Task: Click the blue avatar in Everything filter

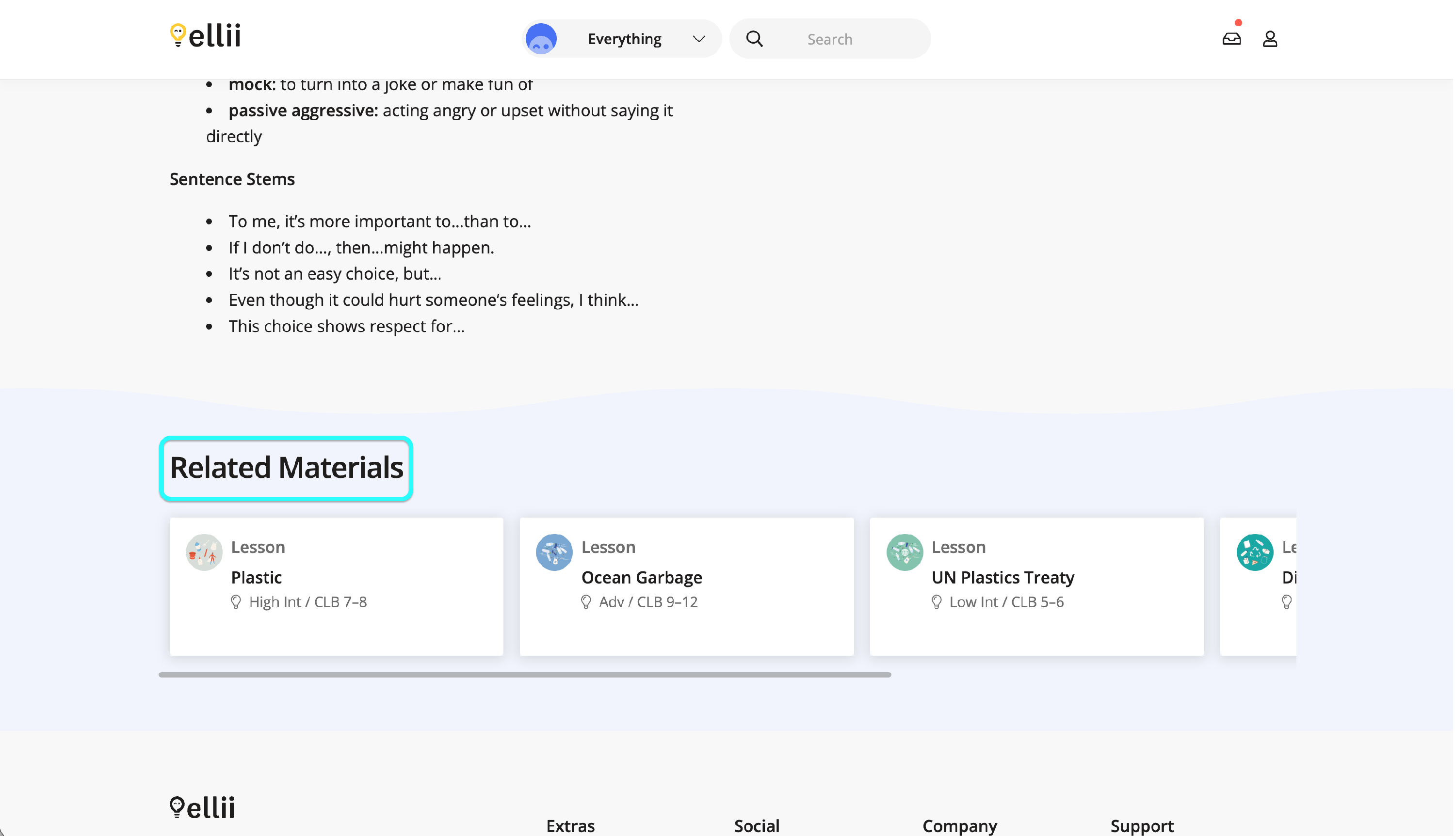Action: point(541,38)
